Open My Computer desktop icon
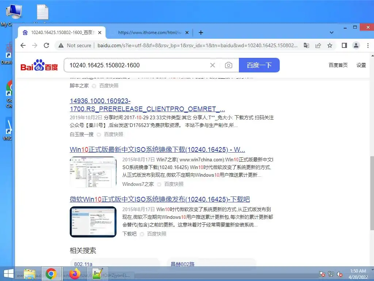 point(13,14)
